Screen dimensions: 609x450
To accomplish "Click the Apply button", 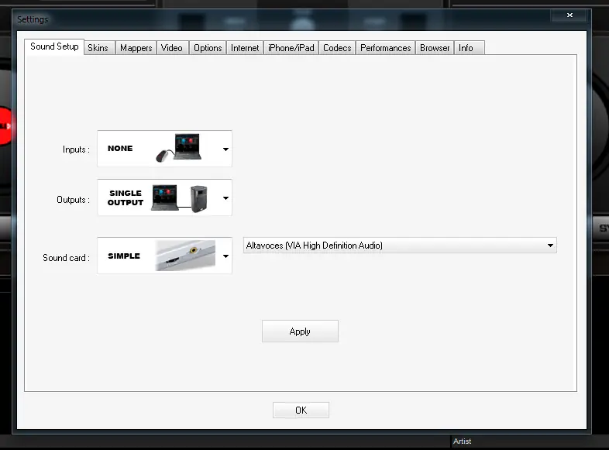I will pyautogui.click(x=300, y=331).
